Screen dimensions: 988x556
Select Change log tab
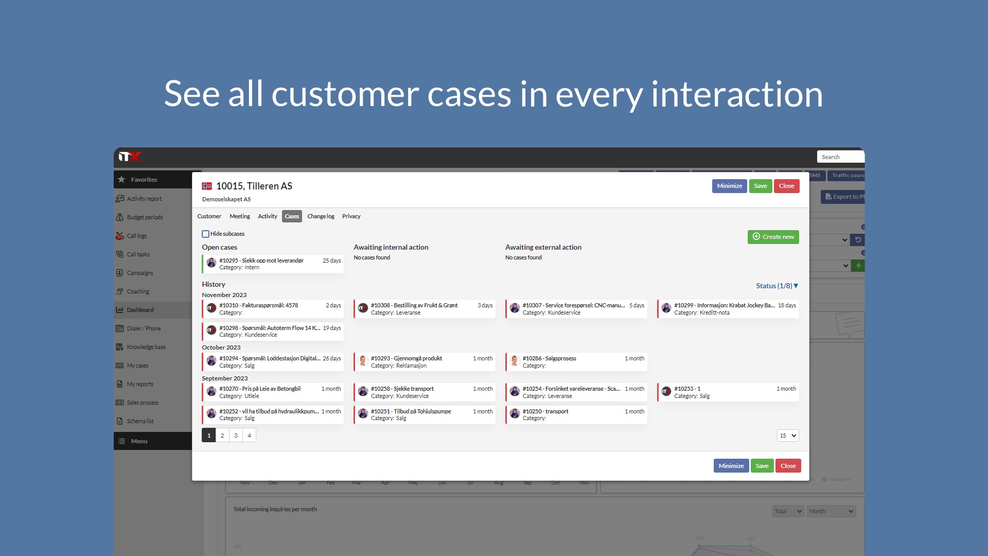(320, 216)
